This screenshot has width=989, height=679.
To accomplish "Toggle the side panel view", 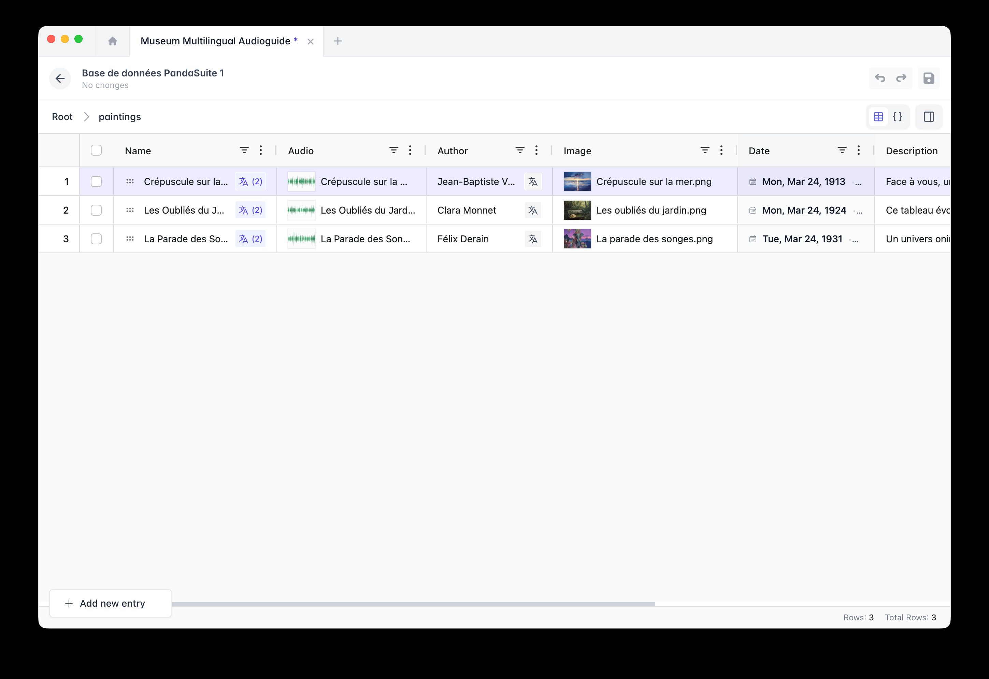I will [929, 117].
